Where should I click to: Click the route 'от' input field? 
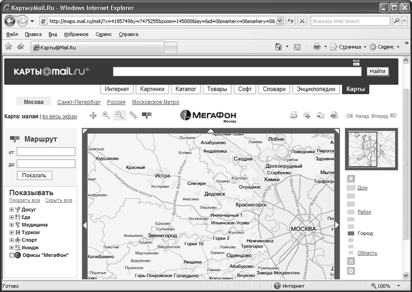46,151
